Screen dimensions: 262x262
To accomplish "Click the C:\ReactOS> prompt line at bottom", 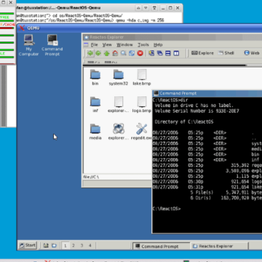I will coord(167,209).
